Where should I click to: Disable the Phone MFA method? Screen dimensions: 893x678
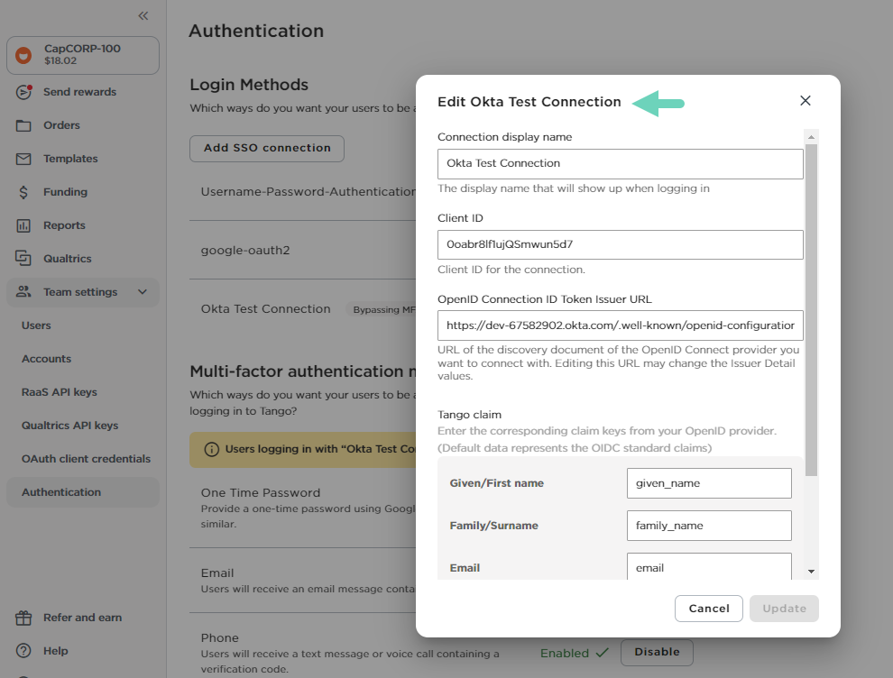[657, 653]
